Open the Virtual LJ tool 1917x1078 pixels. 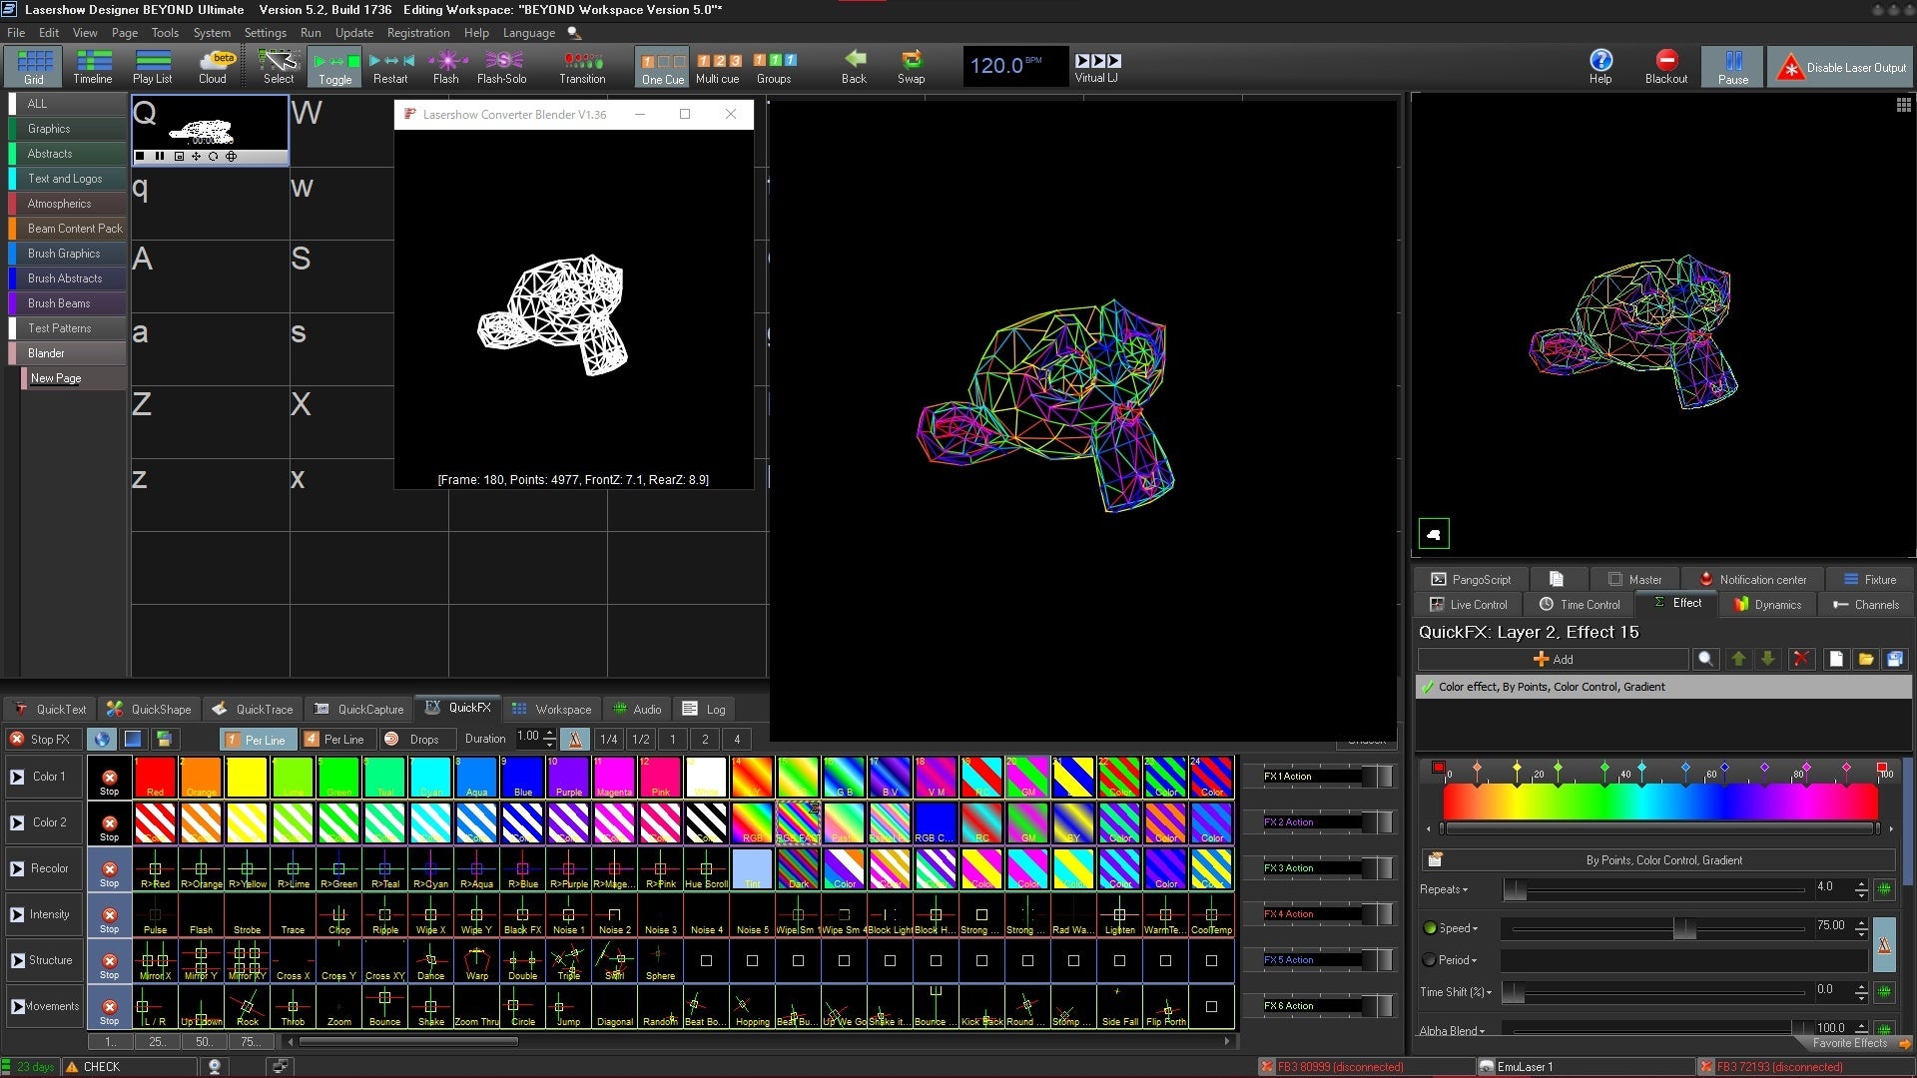(1096, 66)
